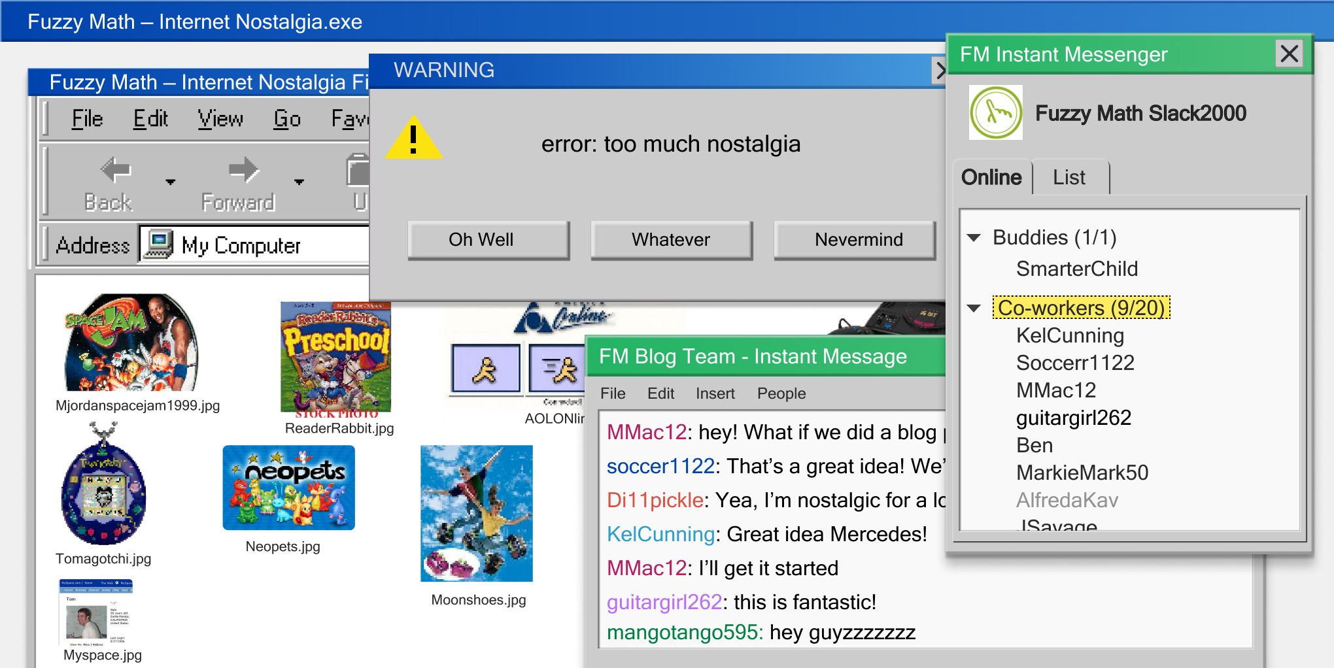
Task: Open the View menu in file browser
Action: 220,118
